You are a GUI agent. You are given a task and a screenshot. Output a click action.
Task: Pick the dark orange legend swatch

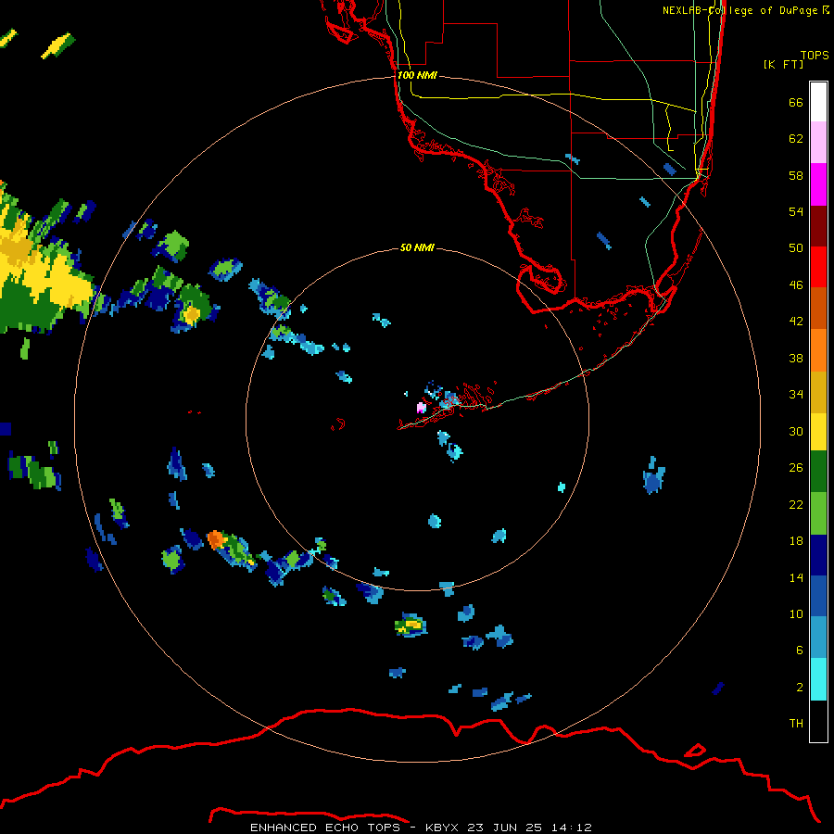(818, 309)
